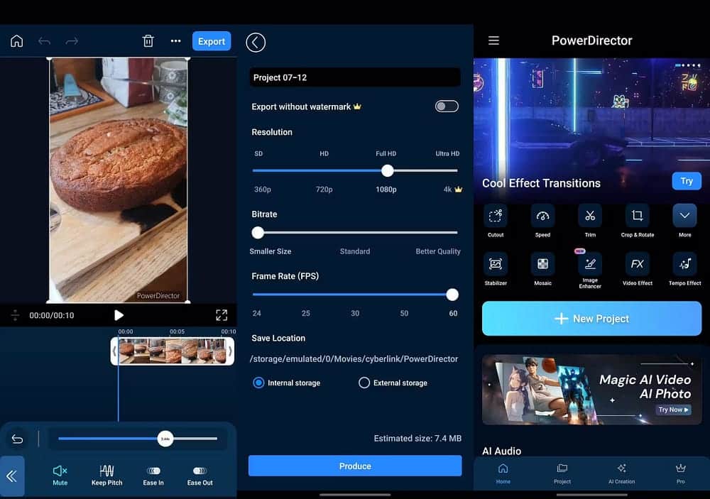Open the PowerDirector hamburger menu
The width and height of the screenshot is (710, 499).
(x=493, y=40)
